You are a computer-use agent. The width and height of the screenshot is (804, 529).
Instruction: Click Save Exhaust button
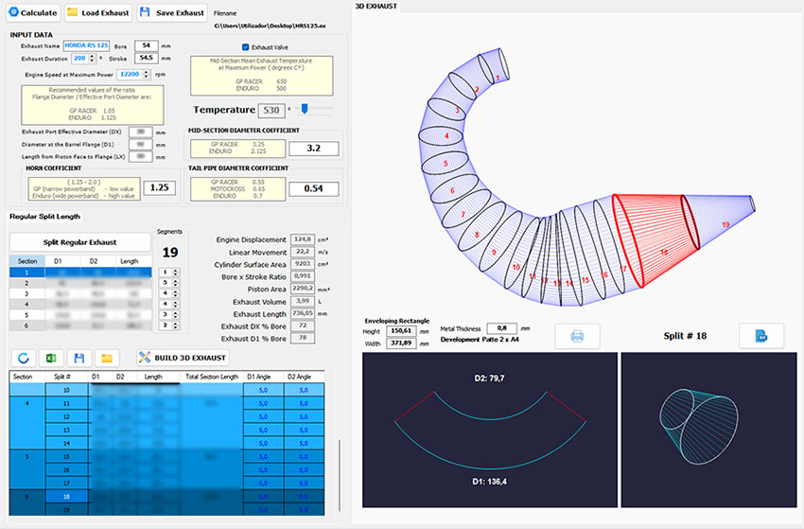[x=172, y=13]
